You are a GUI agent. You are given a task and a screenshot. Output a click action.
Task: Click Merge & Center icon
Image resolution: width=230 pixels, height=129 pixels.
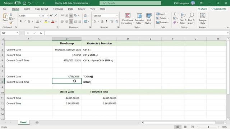[85, 21]
